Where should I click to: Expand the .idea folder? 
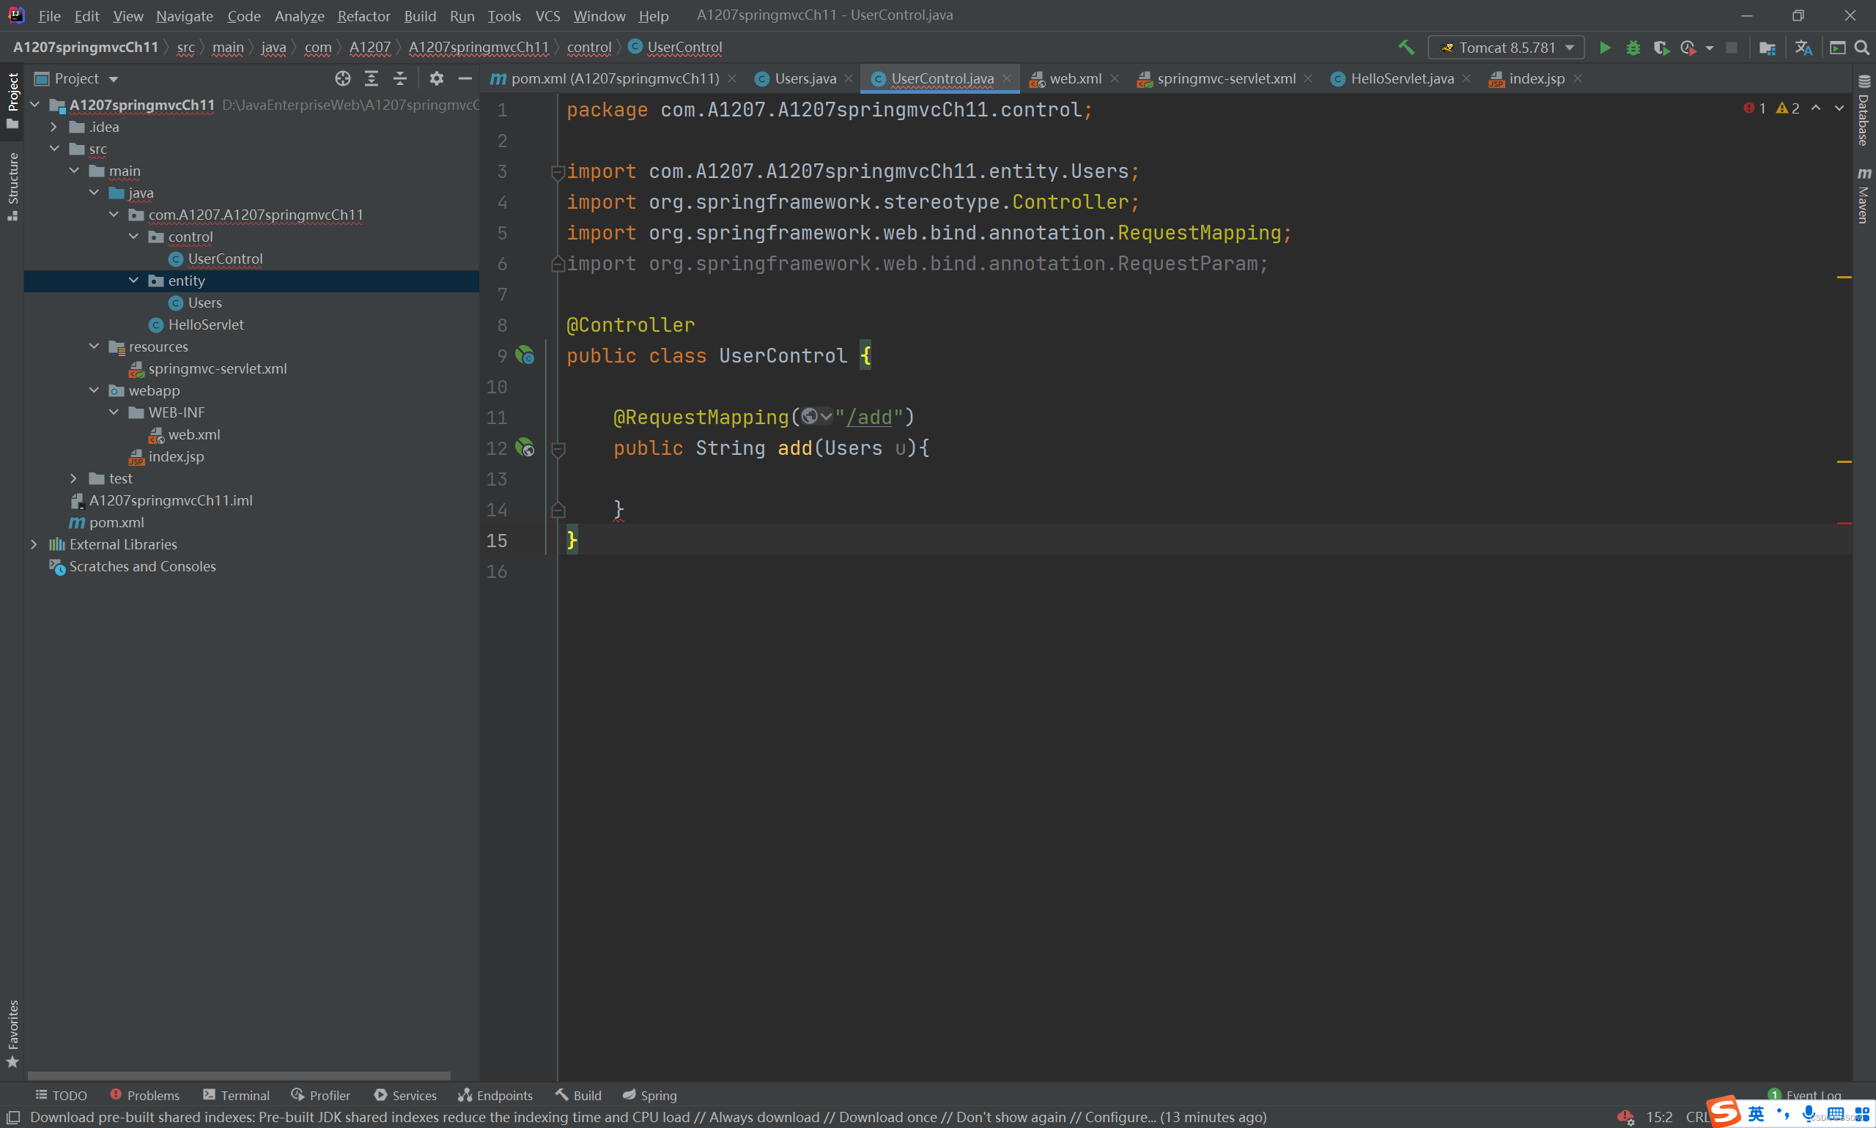tap(55, 126)
